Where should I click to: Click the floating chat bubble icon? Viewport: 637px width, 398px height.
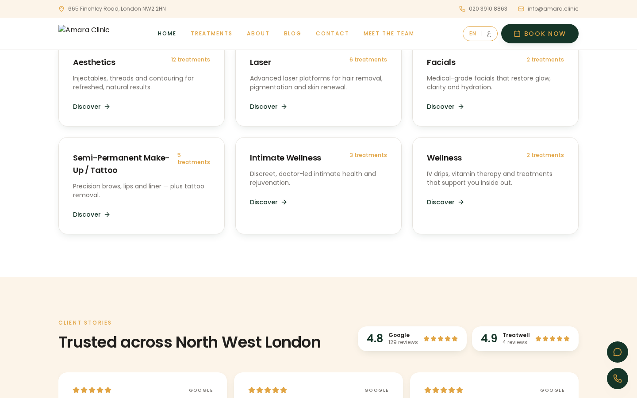618,352
